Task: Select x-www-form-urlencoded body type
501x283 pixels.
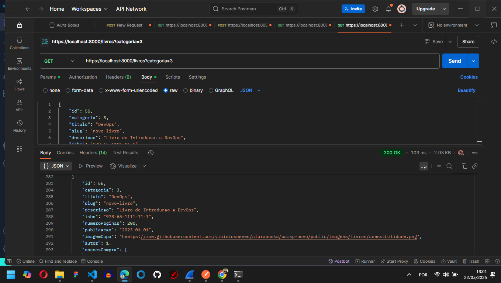Action: tap(128, 90)
